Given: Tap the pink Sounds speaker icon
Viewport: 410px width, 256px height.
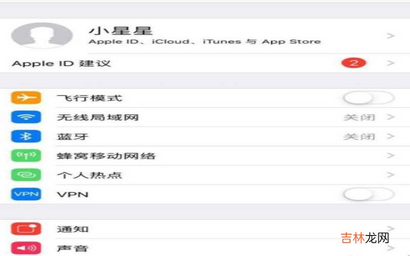Looking at the screenshot, I should 26,248.
